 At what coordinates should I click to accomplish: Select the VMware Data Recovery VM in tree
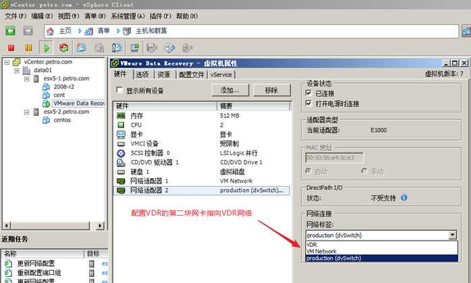point(79,104)
